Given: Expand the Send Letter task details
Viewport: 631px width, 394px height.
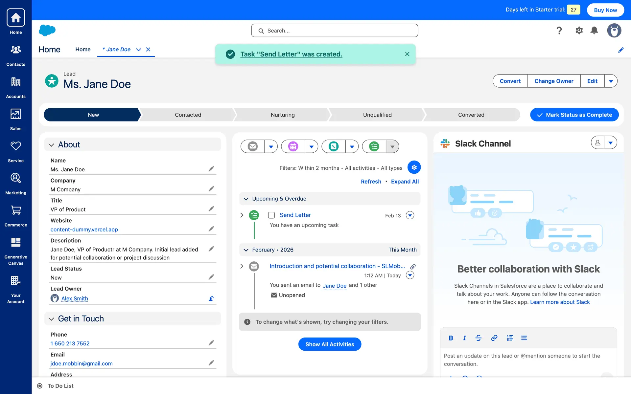Looking at the screenshot, I should 242,215.
